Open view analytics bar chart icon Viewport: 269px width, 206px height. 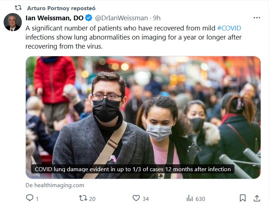pyautogui.click(x=189, y=198)
